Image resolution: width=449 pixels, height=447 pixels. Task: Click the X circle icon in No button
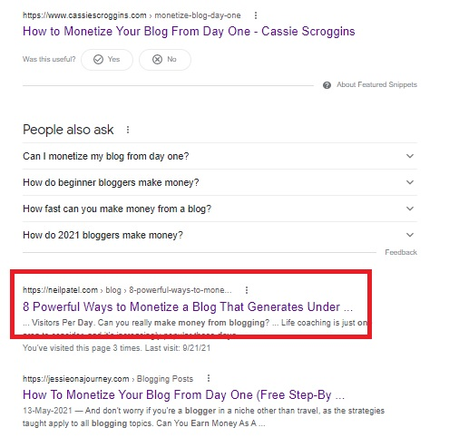pyautogui.click(x=157, y=59)
